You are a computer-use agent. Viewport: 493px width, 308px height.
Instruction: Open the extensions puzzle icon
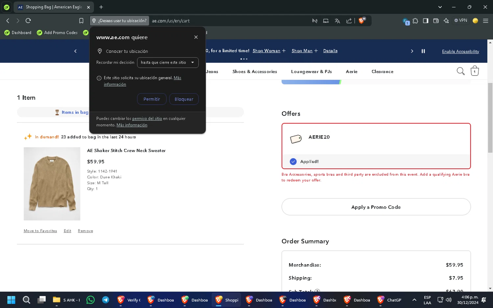(x=415, y=21)
